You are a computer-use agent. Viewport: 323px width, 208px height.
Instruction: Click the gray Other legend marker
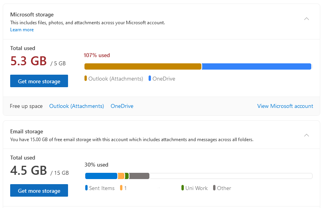tap(214, 188)
